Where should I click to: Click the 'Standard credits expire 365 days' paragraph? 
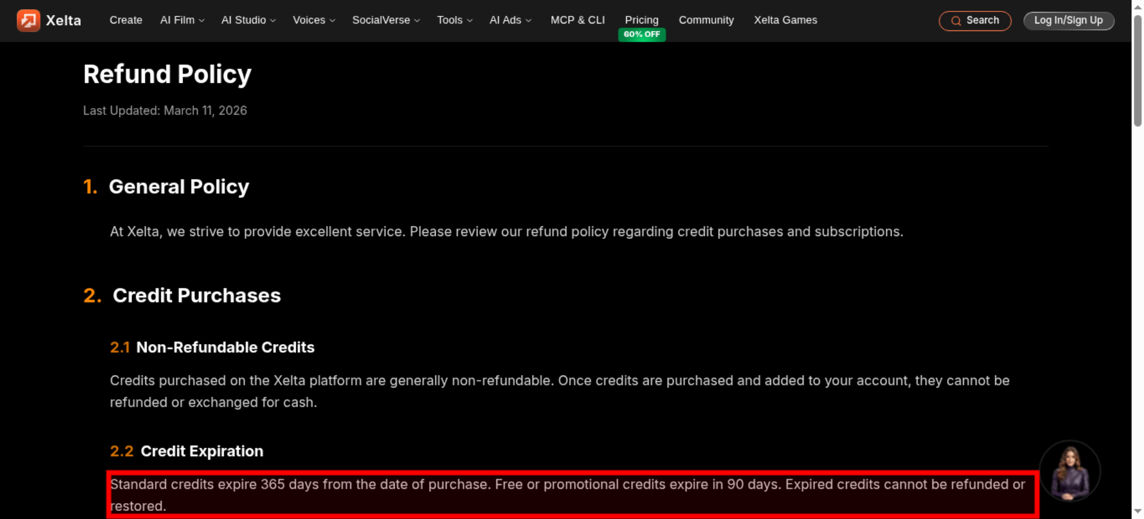(567, 495)
